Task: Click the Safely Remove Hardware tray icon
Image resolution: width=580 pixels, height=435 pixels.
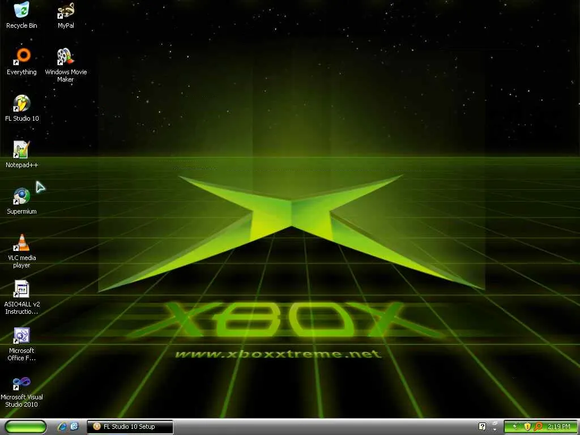Action: (515, 427)
